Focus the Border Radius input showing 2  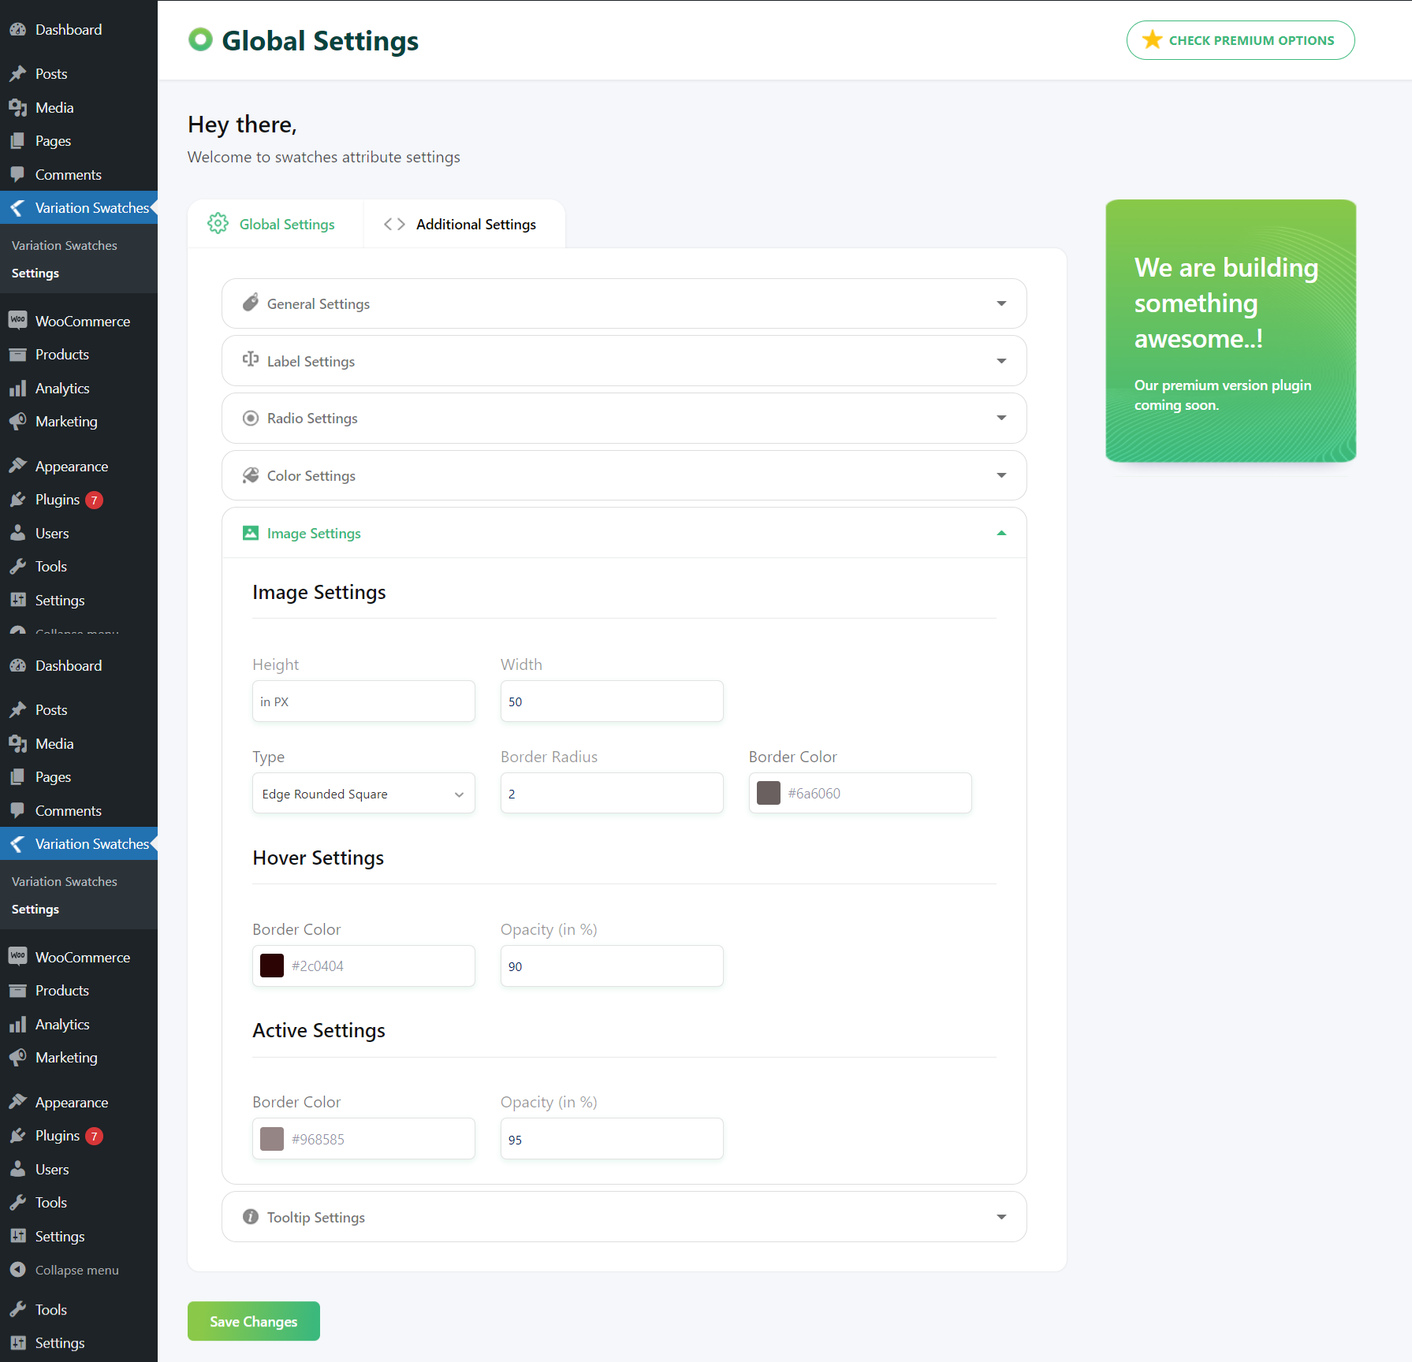612,793
